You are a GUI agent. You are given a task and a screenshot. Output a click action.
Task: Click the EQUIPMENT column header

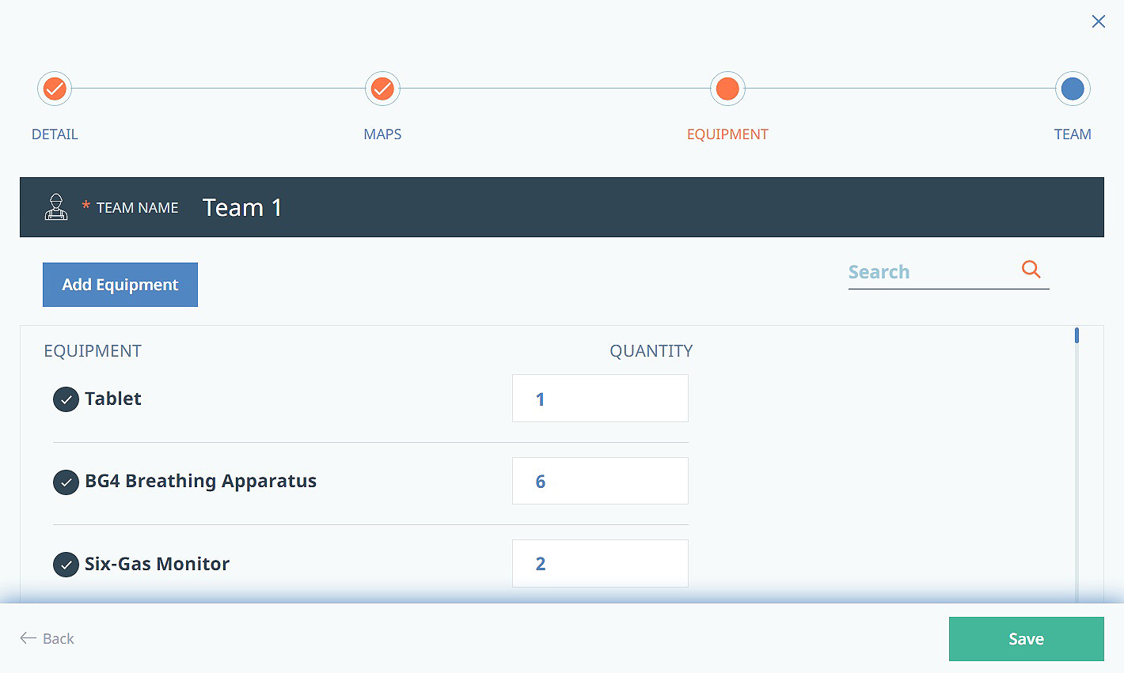93,351
